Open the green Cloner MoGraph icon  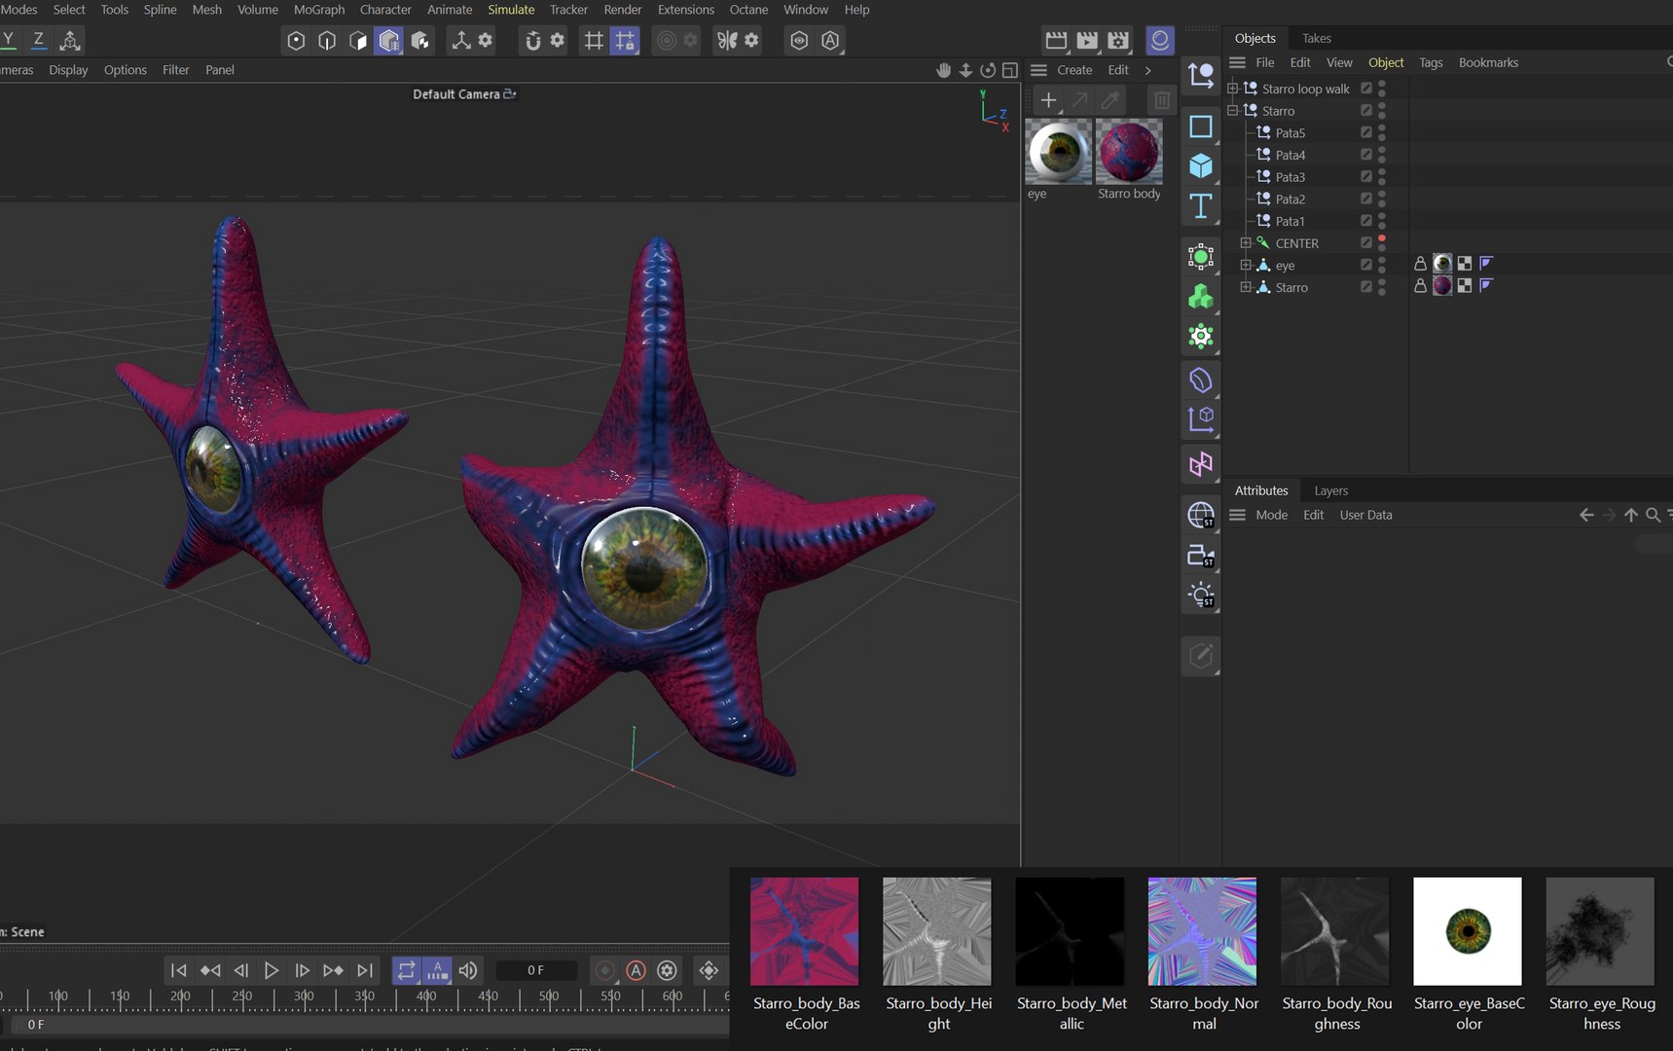pyautogui.click(x=1201, y=296)
